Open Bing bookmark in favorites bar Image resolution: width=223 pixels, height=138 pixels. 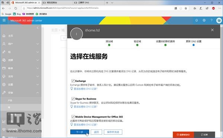click(17, 14)
